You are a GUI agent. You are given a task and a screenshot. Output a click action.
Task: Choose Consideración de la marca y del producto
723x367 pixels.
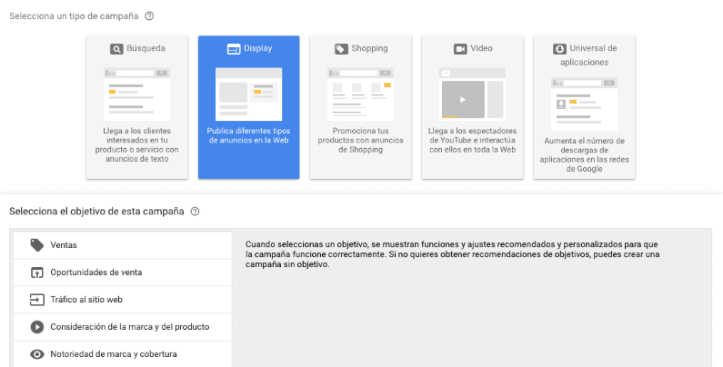pyautogui.click(x=123, y=327)
